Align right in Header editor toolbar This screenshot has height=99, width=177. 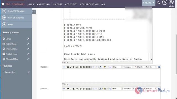coord(87,67)
